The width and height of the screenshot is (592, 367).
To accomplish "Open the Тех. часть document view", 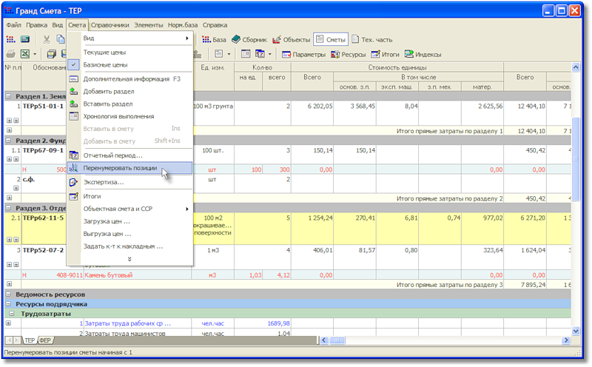I will click(x=372, y=40).
